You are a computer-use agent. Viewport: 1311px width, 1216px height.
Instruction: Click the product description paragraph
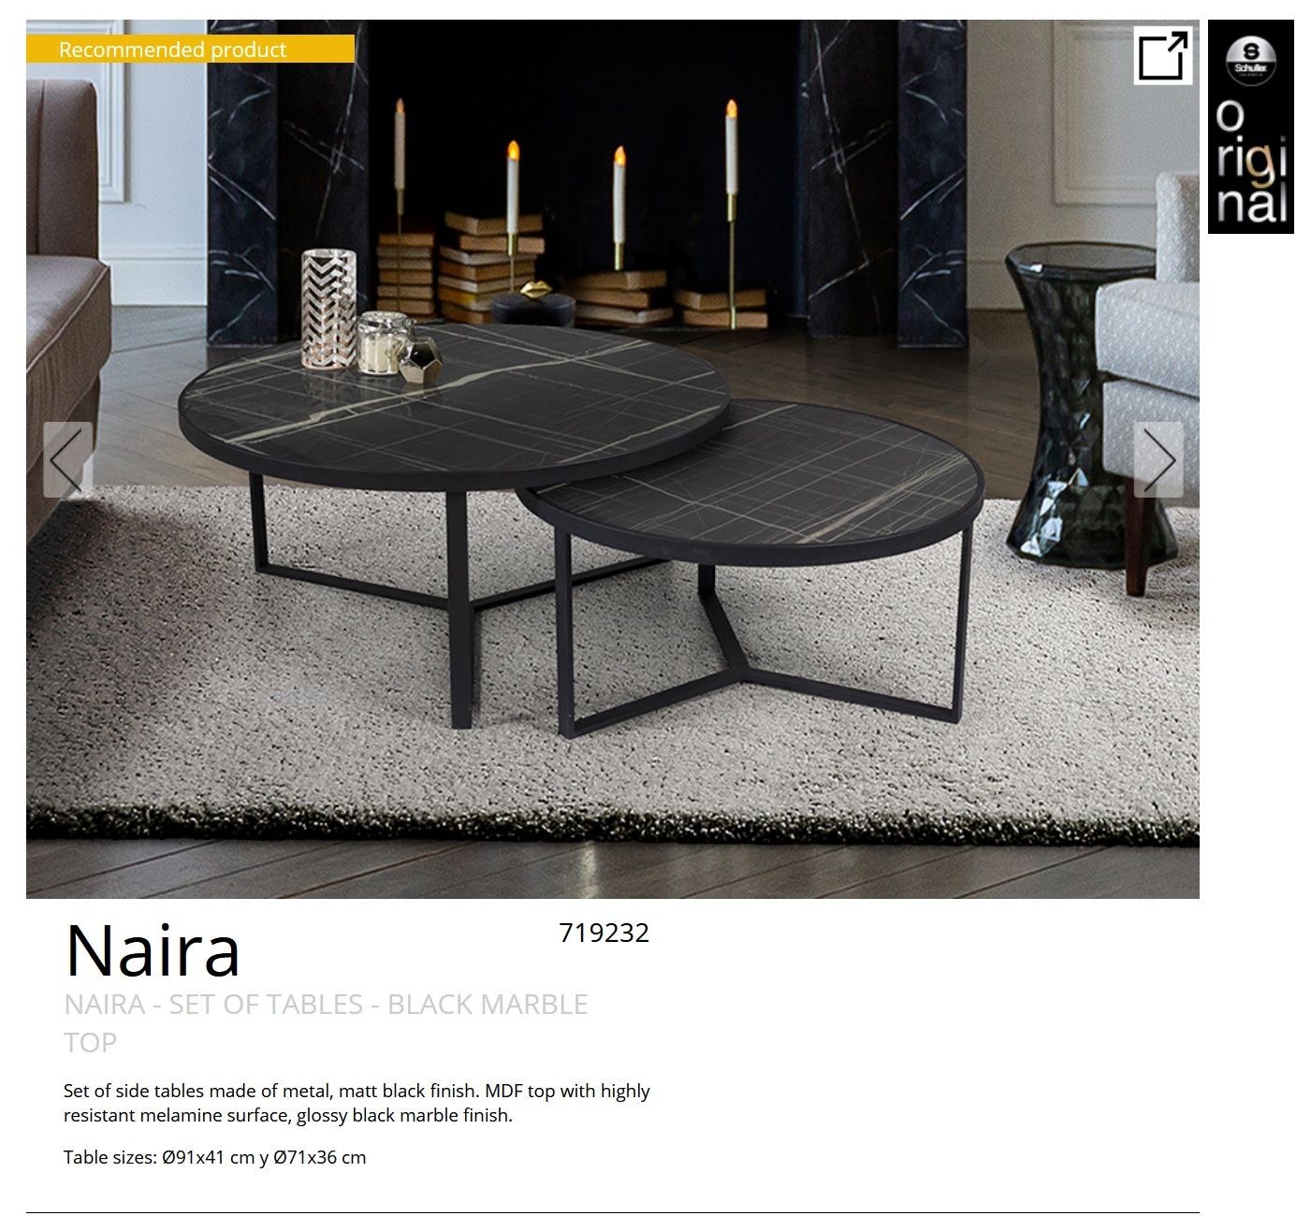[x=357, y=1103]
